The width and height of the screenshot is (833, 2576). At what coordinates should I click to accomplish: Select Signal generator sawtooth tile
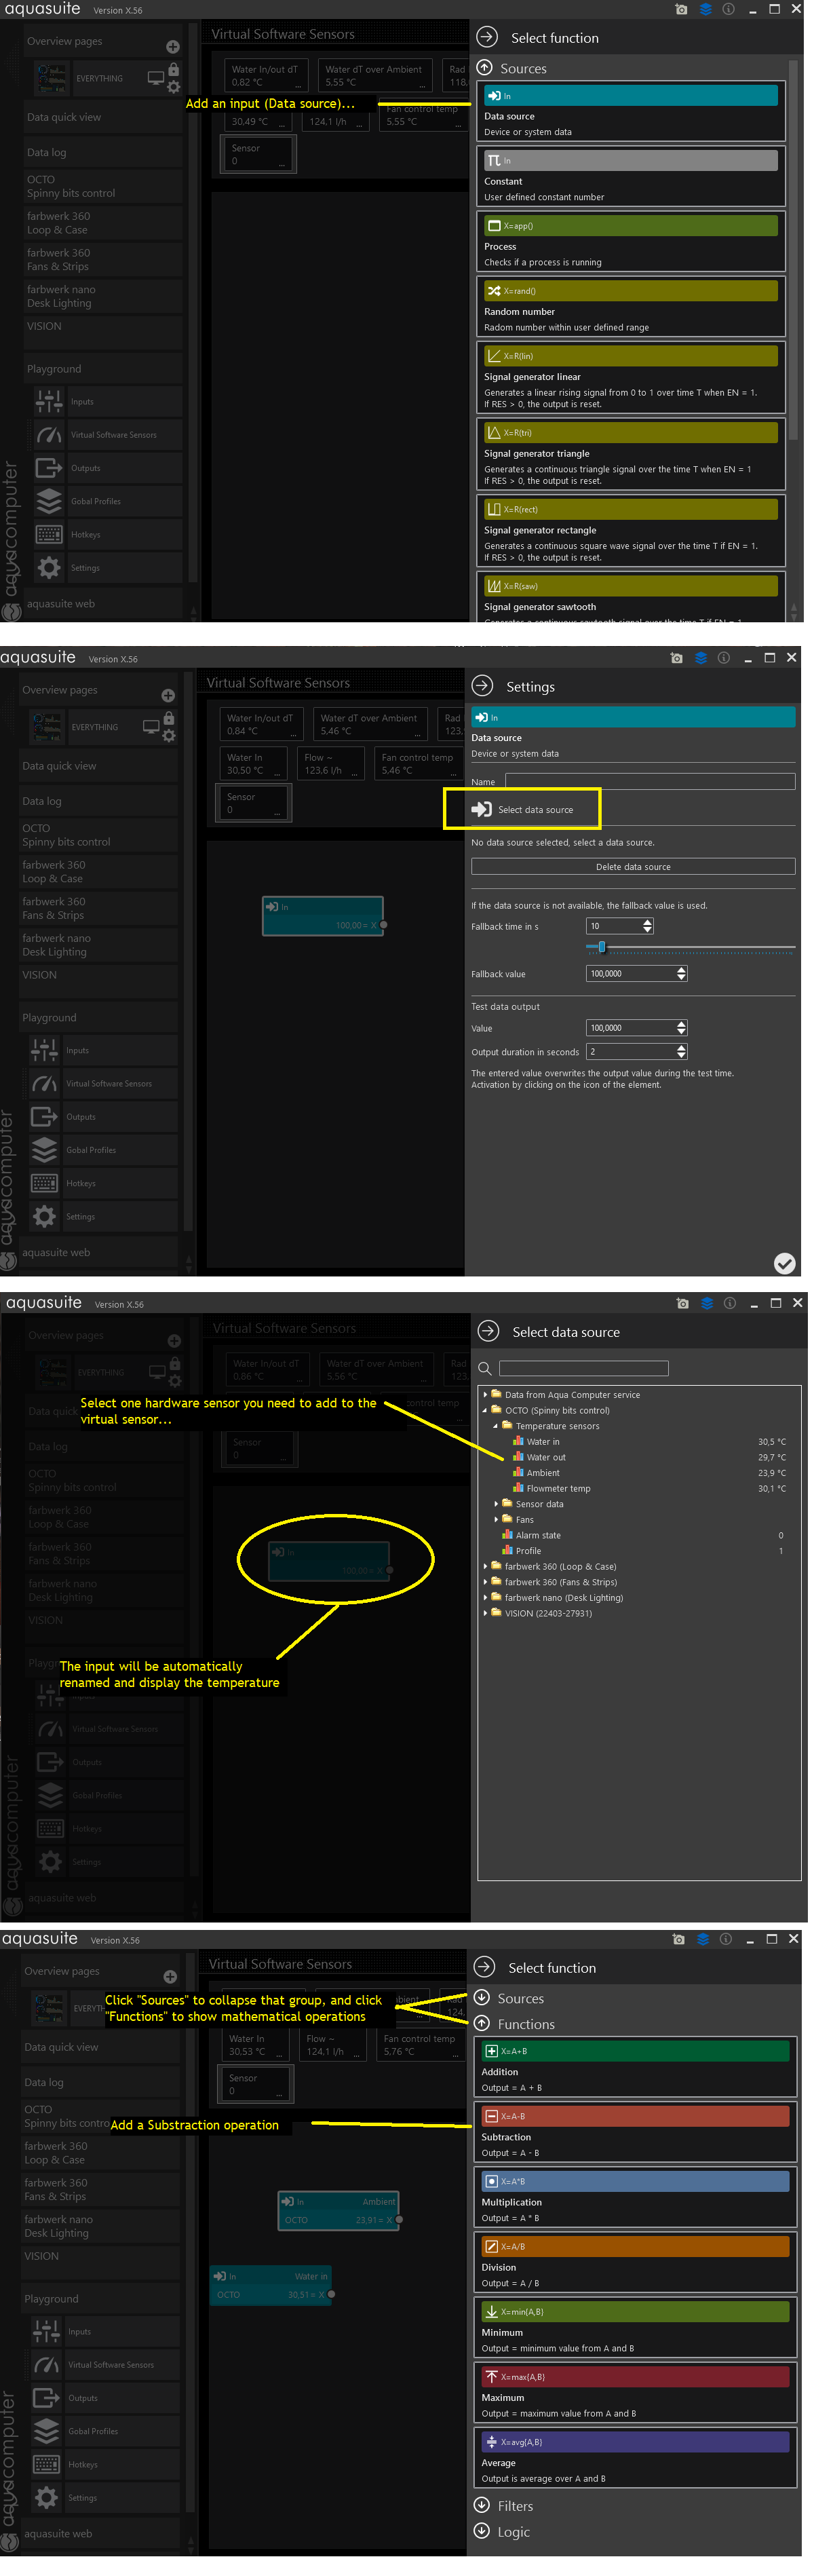tap(631, 598)
